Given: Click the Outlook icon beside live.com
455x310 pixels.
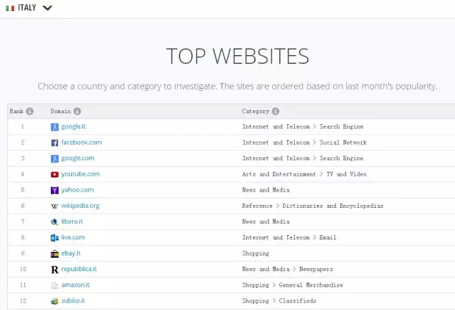Looking at the screenshot, I should pos(54,238).
